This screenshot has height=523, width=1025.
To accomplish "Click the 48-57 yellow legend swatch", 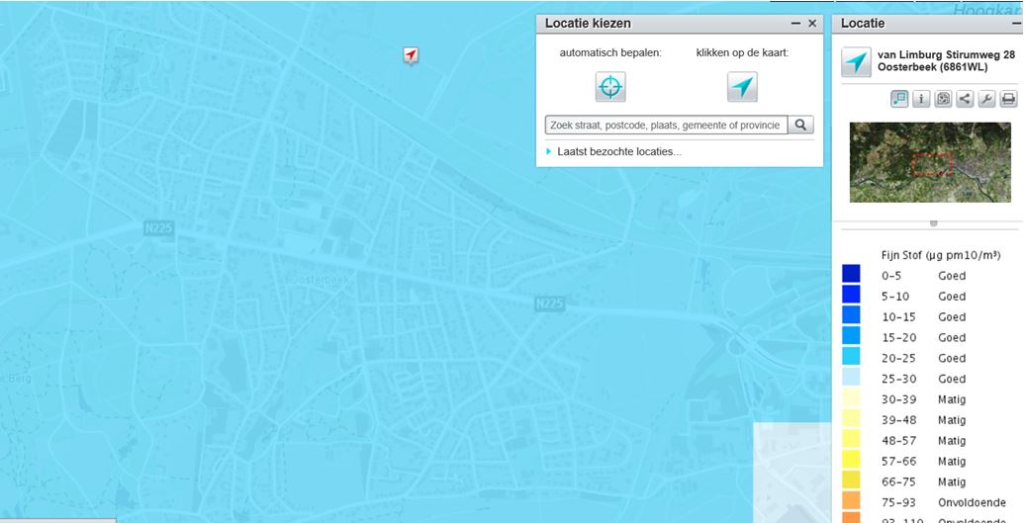I will coord(851,439).
